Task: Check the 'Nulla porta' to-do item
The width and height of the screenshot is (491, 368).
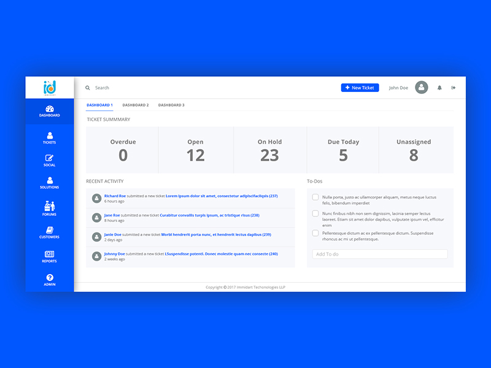Action: pyautogui.click(x=315, y=197)
